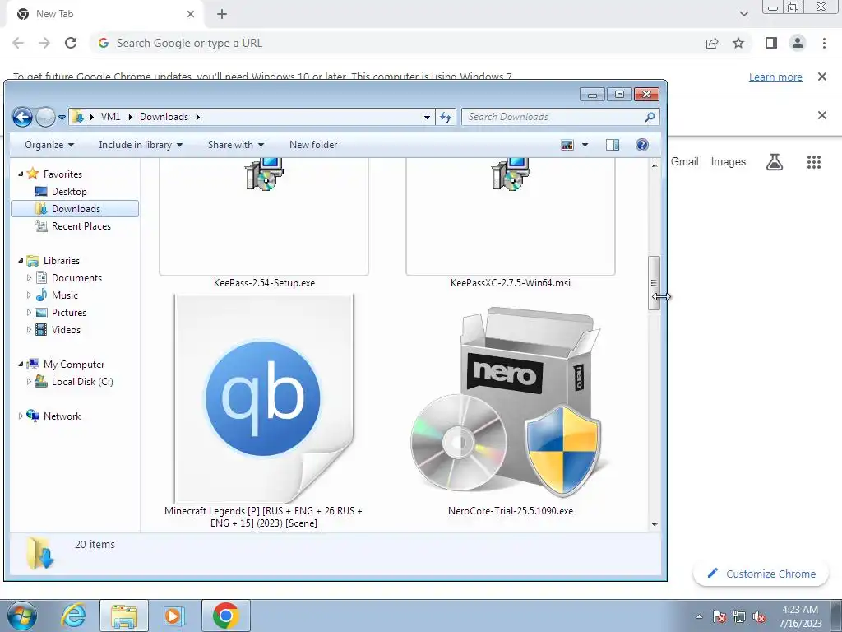Select Local Disk (C:) drive

pos(82,382)
